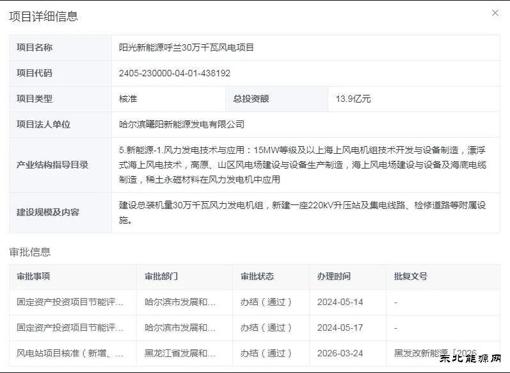Click the 批复文号 column header
The image size is (510, 373).
tap(411, 276)
